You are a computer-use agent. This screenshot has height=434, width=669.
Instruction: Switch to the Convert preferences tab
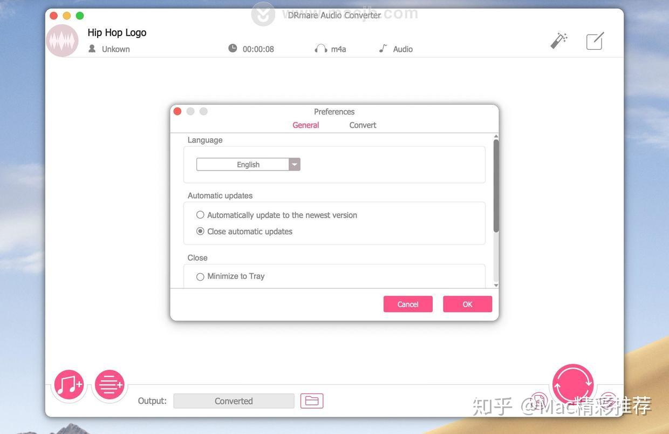click(363, 125)
